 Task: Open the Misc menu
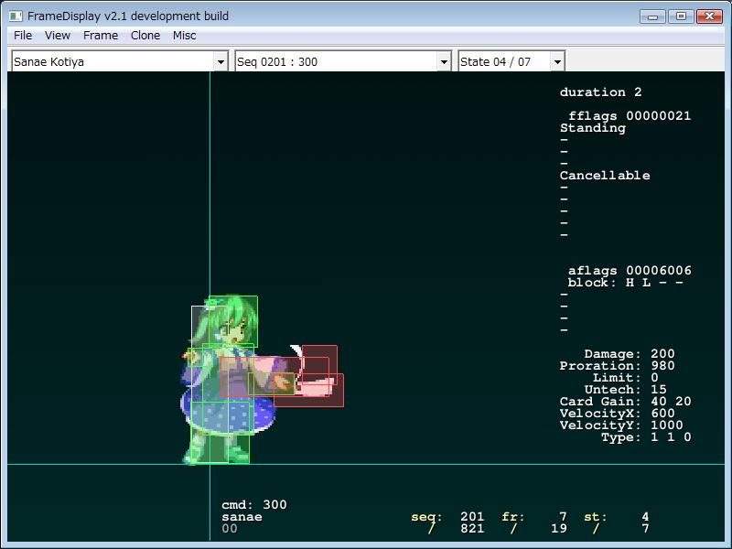[x=184, y=36]
